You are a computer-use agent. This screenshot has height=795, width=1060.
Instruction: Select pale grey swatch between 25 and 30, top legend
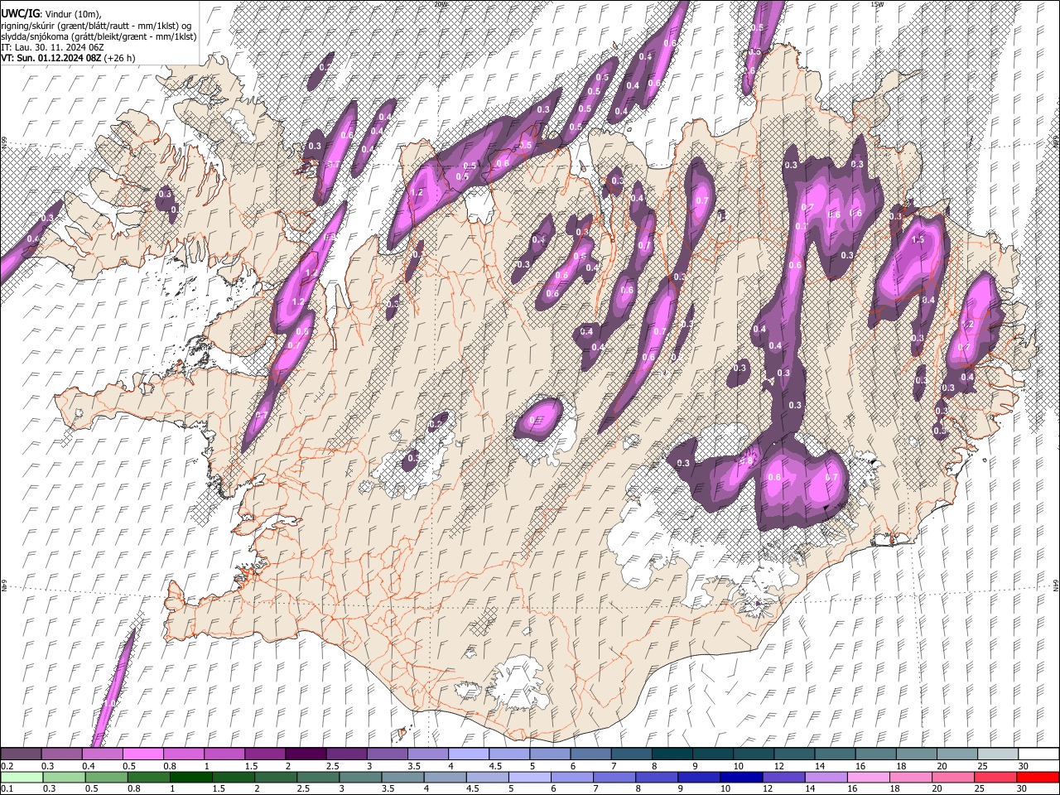(999, 754)
